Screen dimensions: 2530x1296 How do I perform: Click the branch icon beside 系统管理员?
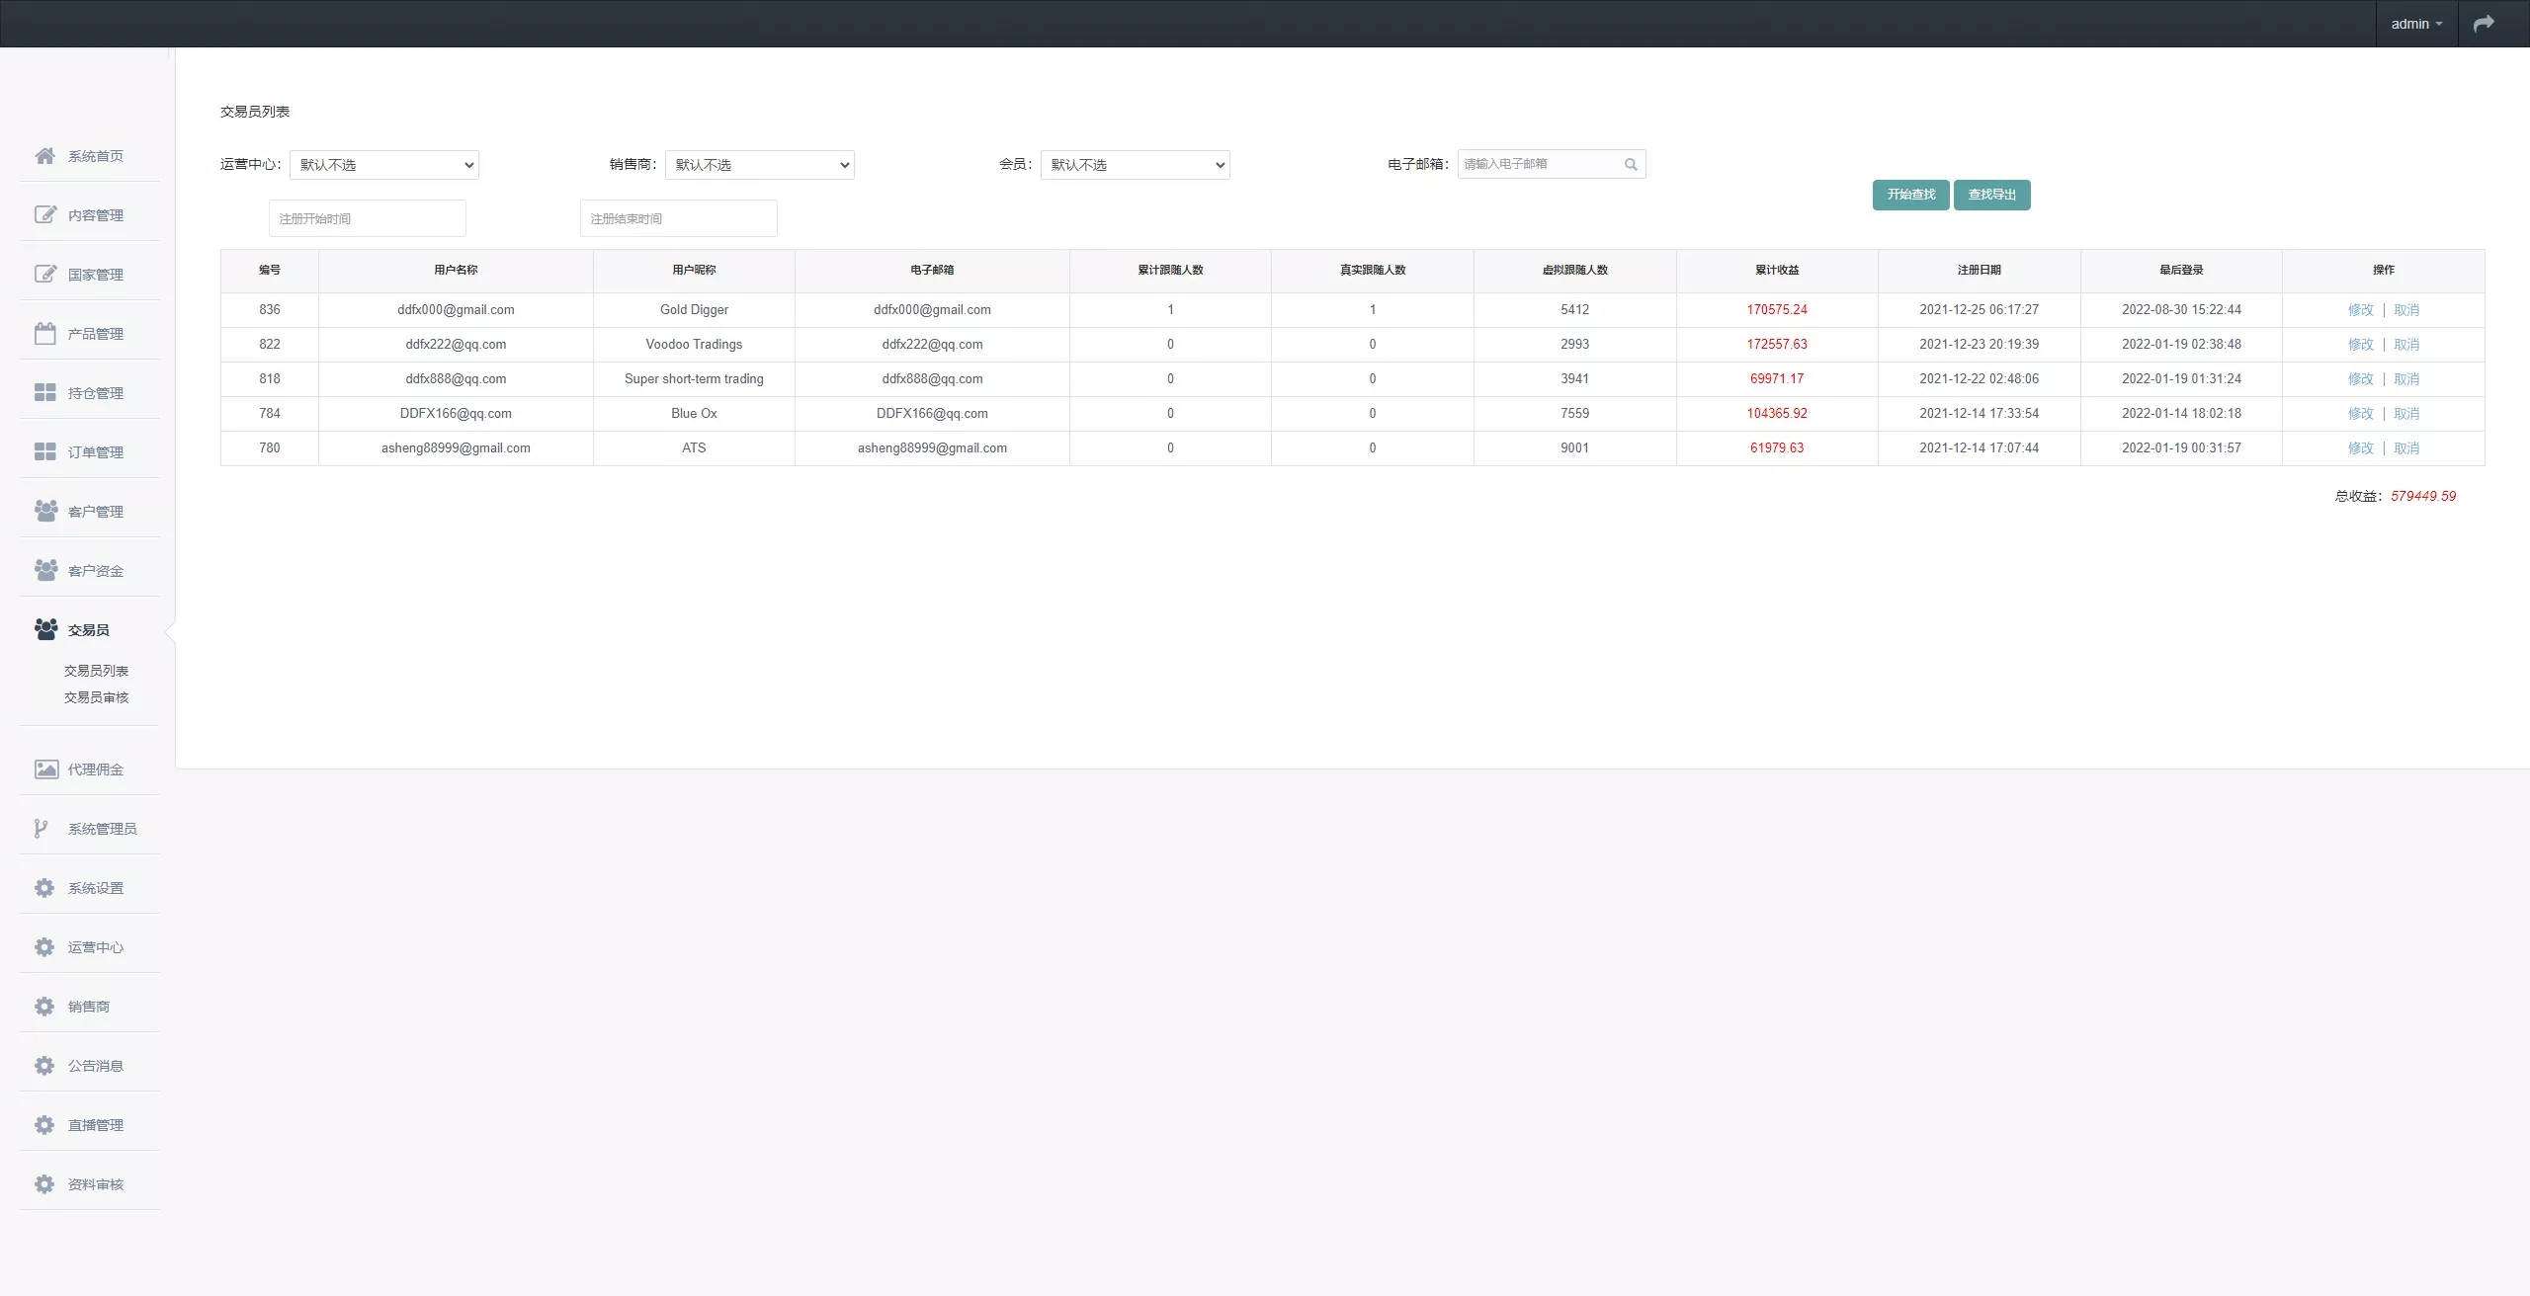41,829
